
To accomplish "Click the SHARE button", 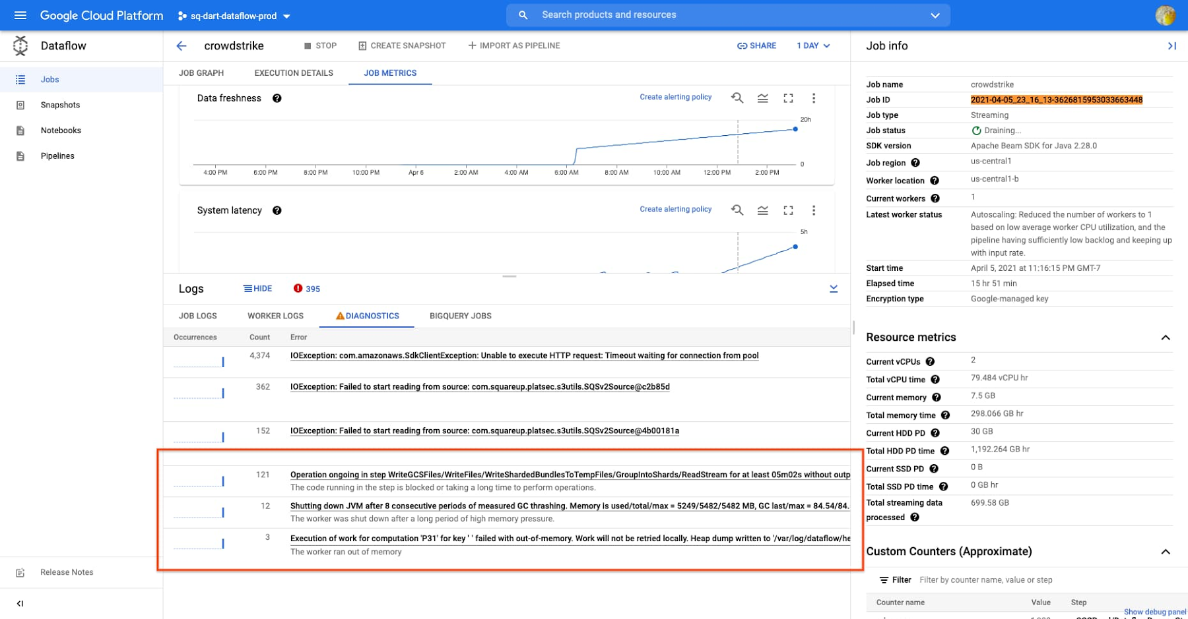I will (x=756, y=45).
